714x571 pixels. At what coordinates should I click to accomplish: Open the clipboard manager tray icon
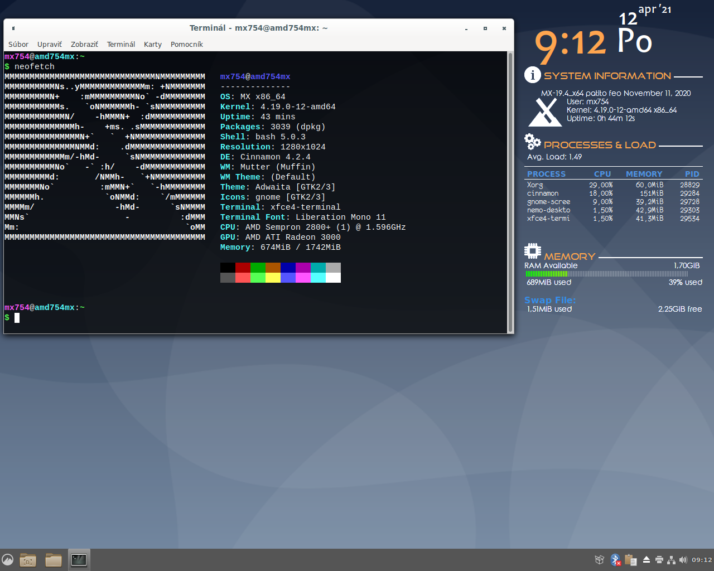[631, 560]
